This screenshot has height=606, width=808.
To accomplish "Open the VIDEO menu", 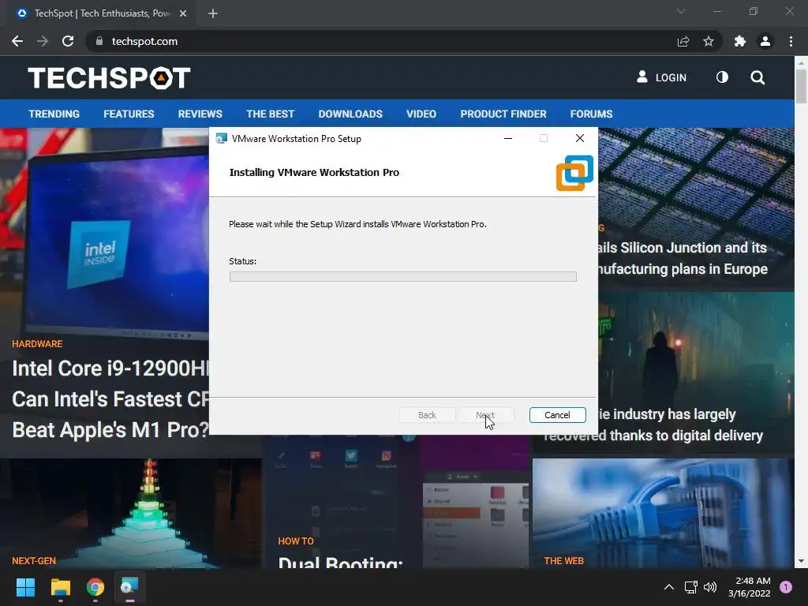I will point(421,114).
